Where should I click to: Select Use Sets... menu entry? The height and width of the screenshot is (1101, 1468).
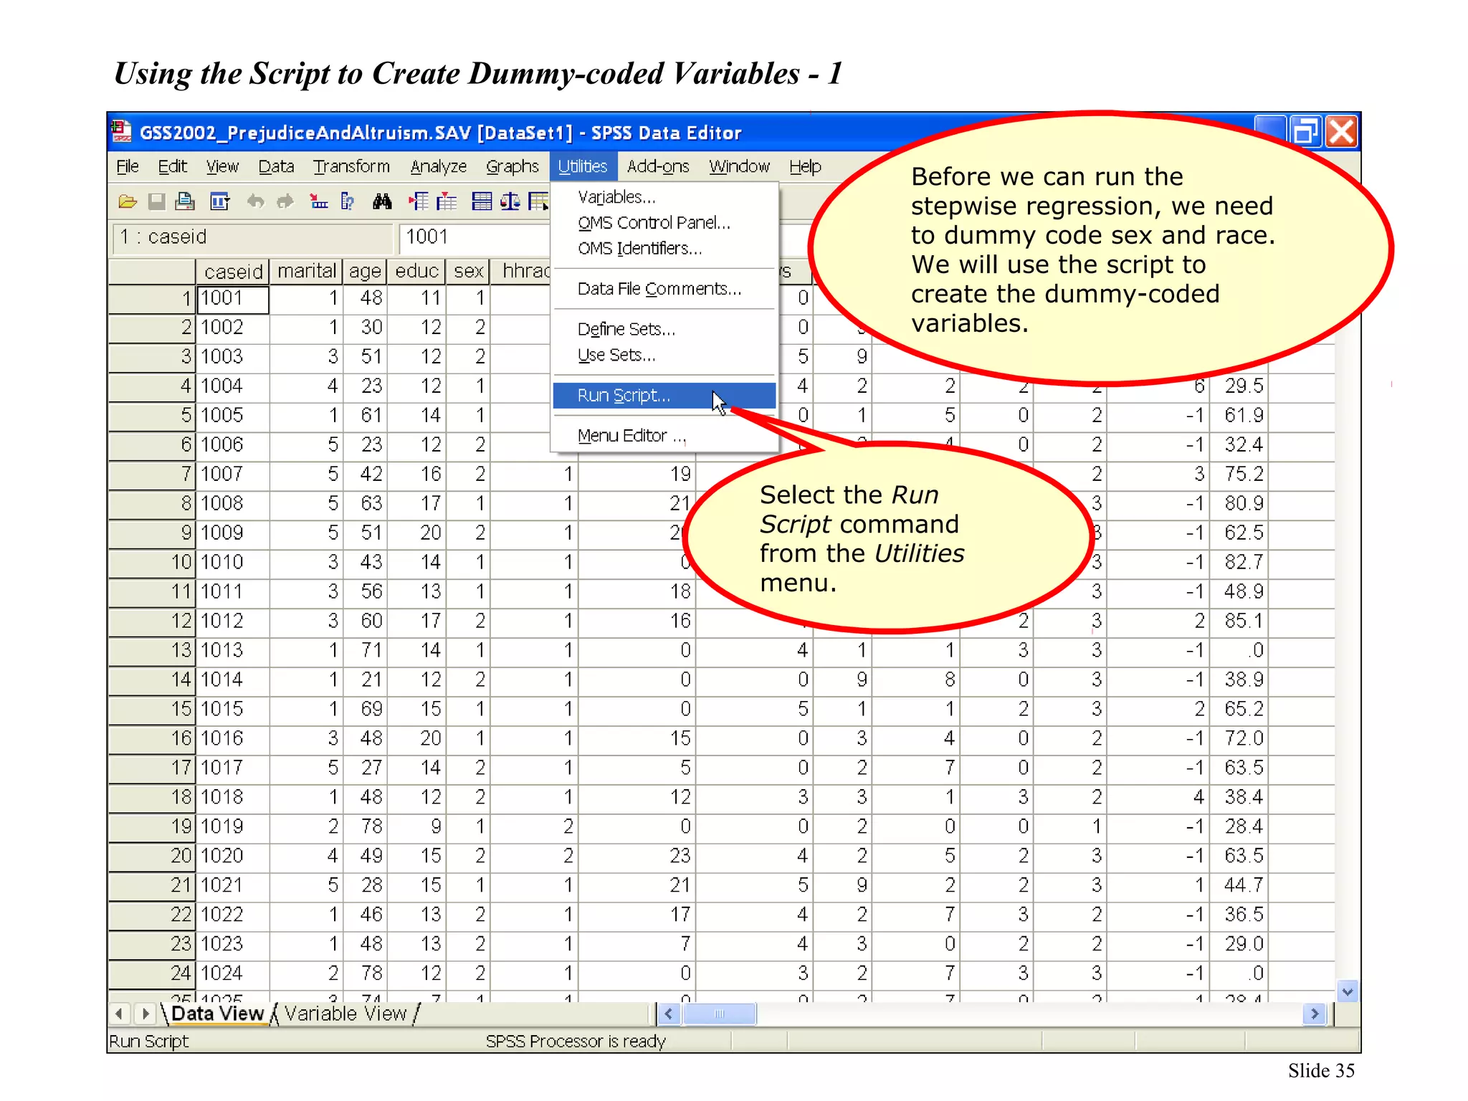coord(664,356)
